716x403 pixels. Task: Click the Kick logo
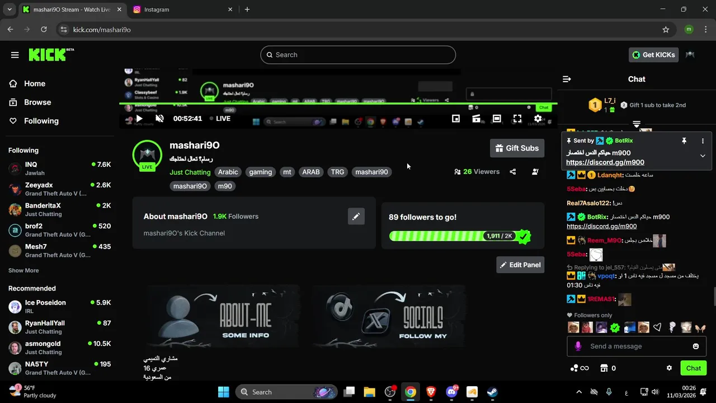tap(51, 54)
